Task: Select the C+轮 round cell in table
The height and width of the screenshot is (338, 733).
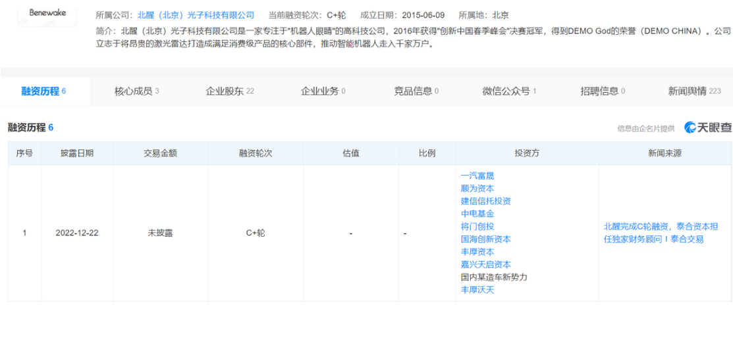Action: tap(256, 233)
